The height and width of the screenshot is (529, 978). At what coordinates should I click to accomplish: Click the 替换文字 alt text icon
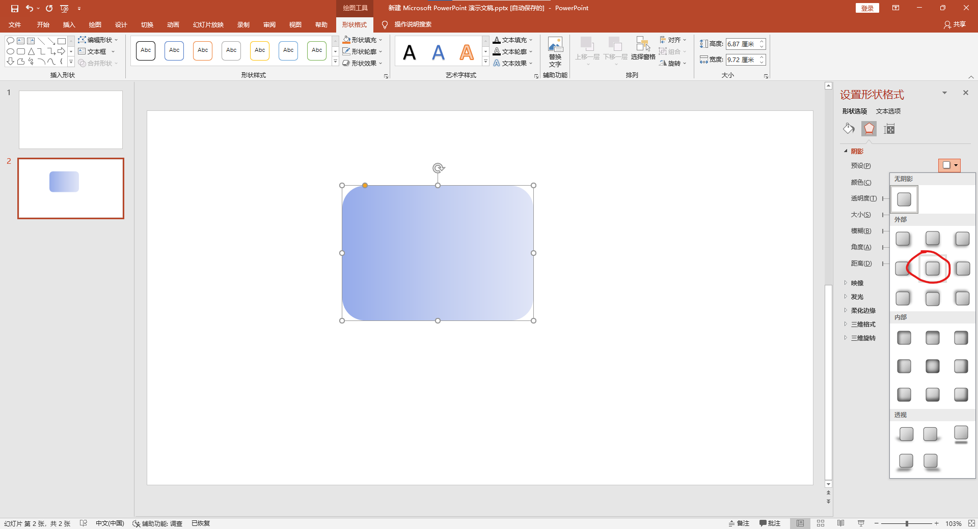click(x=555, y=52)
